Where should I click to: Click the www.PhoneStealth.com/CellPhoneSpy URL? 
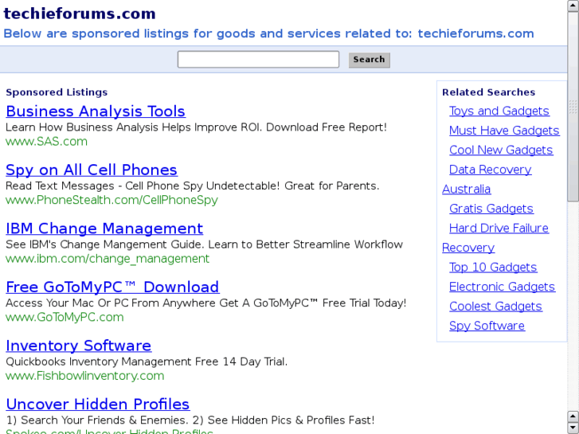pyautogui.click(x=111, y=200)
